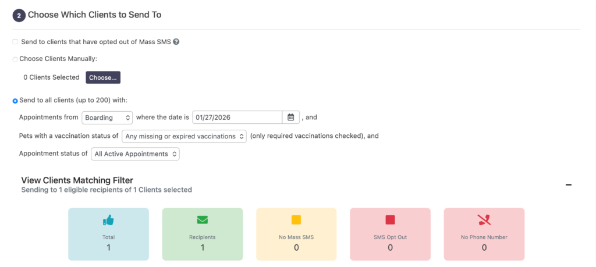596x267 pixels.
Task: Open the calendar date picker icon
Action: click(x=291, y=117)
